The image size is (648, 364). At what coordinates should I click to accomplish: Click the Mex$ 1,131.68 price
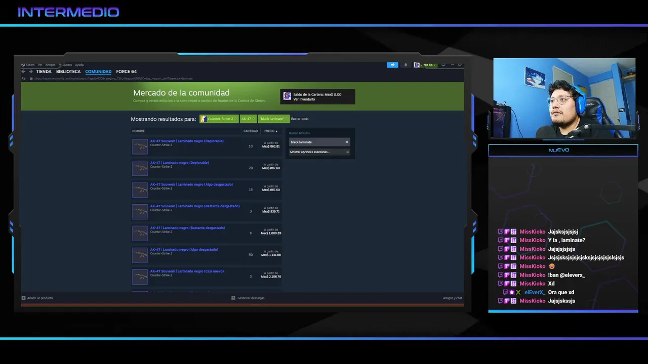271,255
